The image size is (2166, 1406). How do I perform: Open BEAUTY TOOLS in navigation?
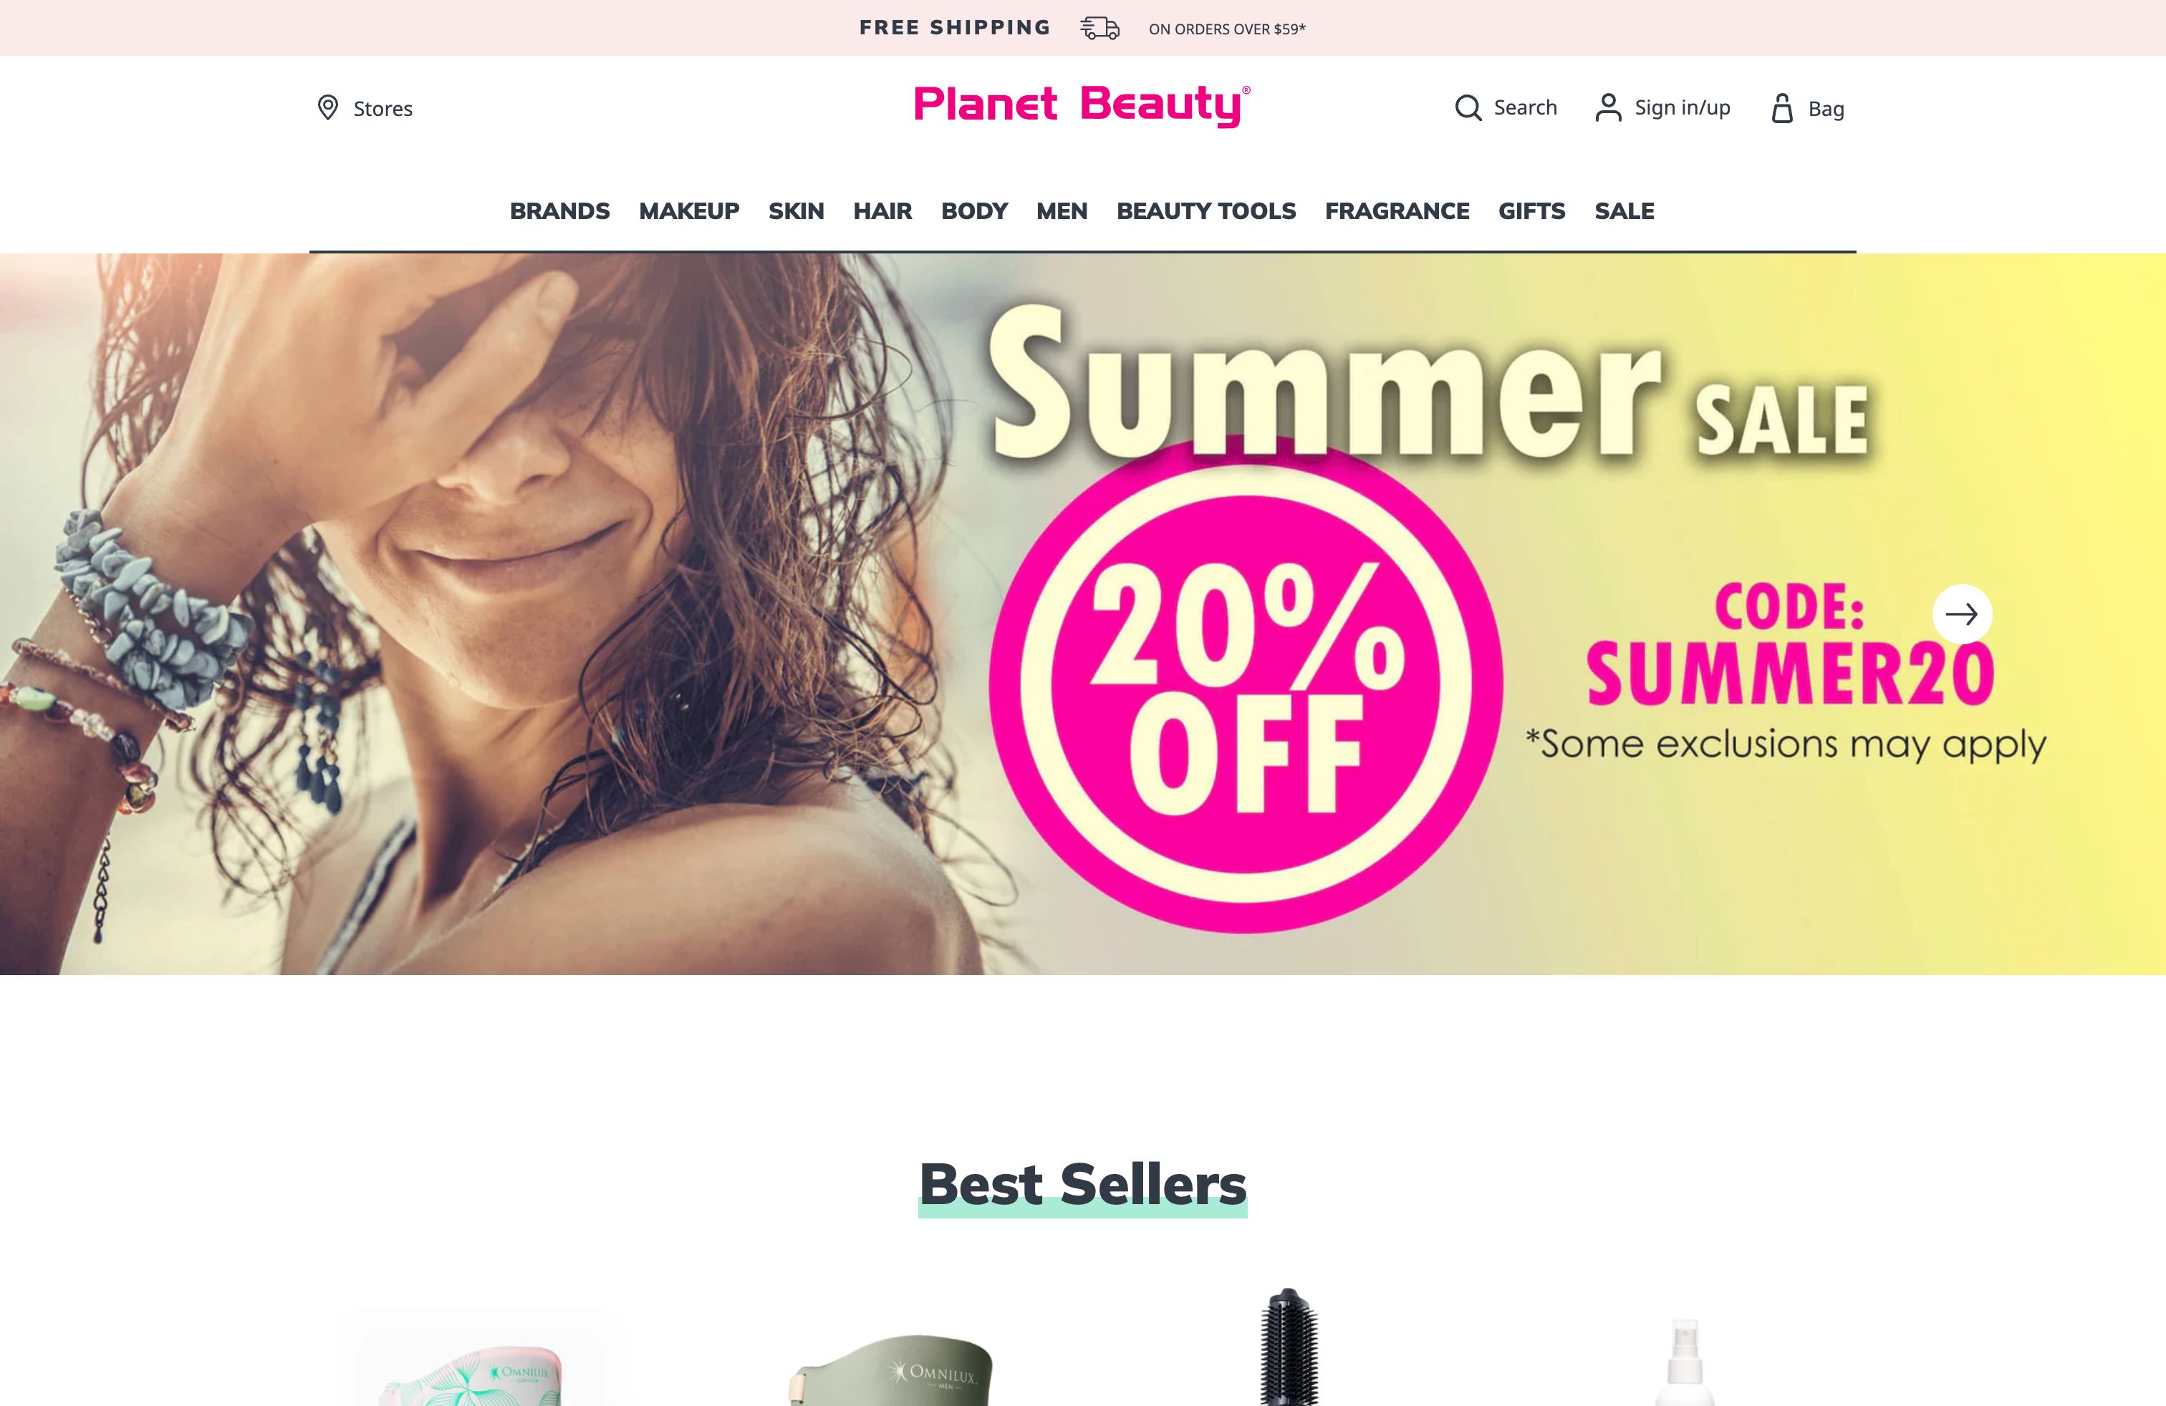pyautogui.click(x=1206, y=211)
